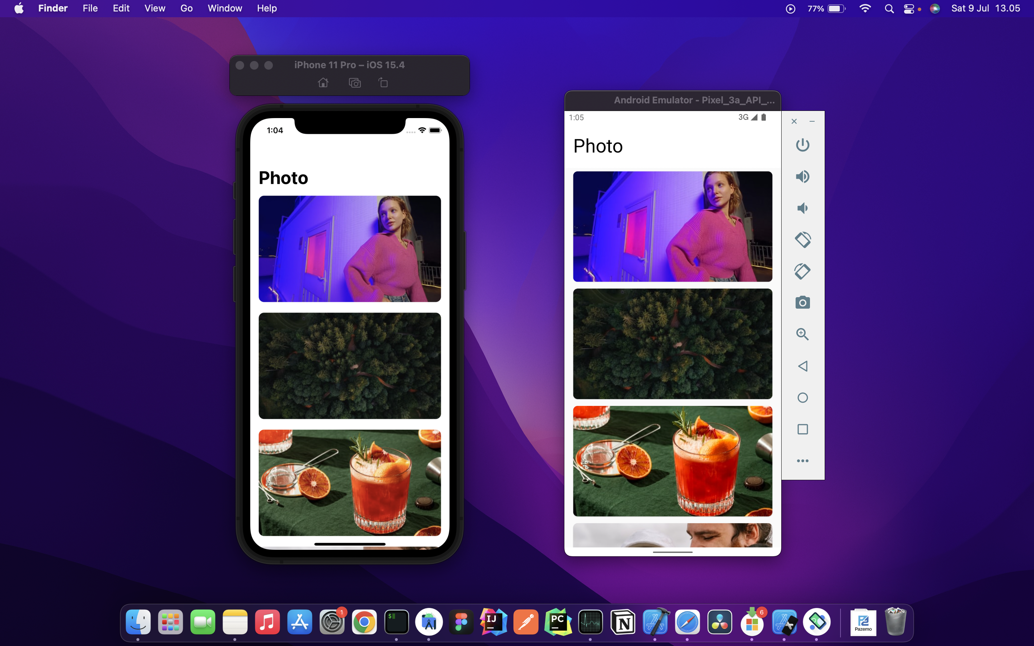This screenshot has height=646, width=1034.
Task: Click emulator volume up icon
Action: tap(802, 177)
